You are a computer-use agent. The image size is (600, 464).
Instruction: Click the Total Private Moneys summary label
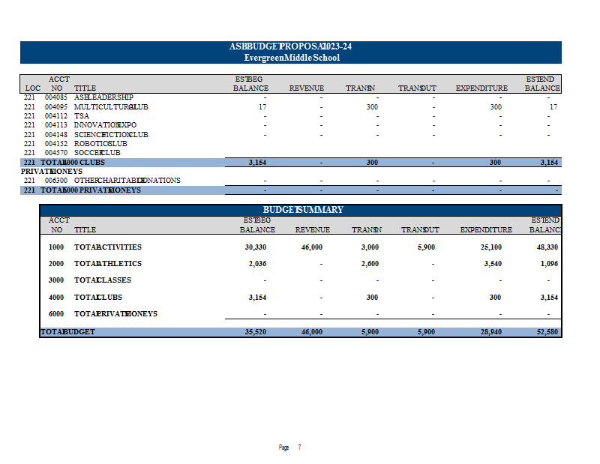coord(116,314)
